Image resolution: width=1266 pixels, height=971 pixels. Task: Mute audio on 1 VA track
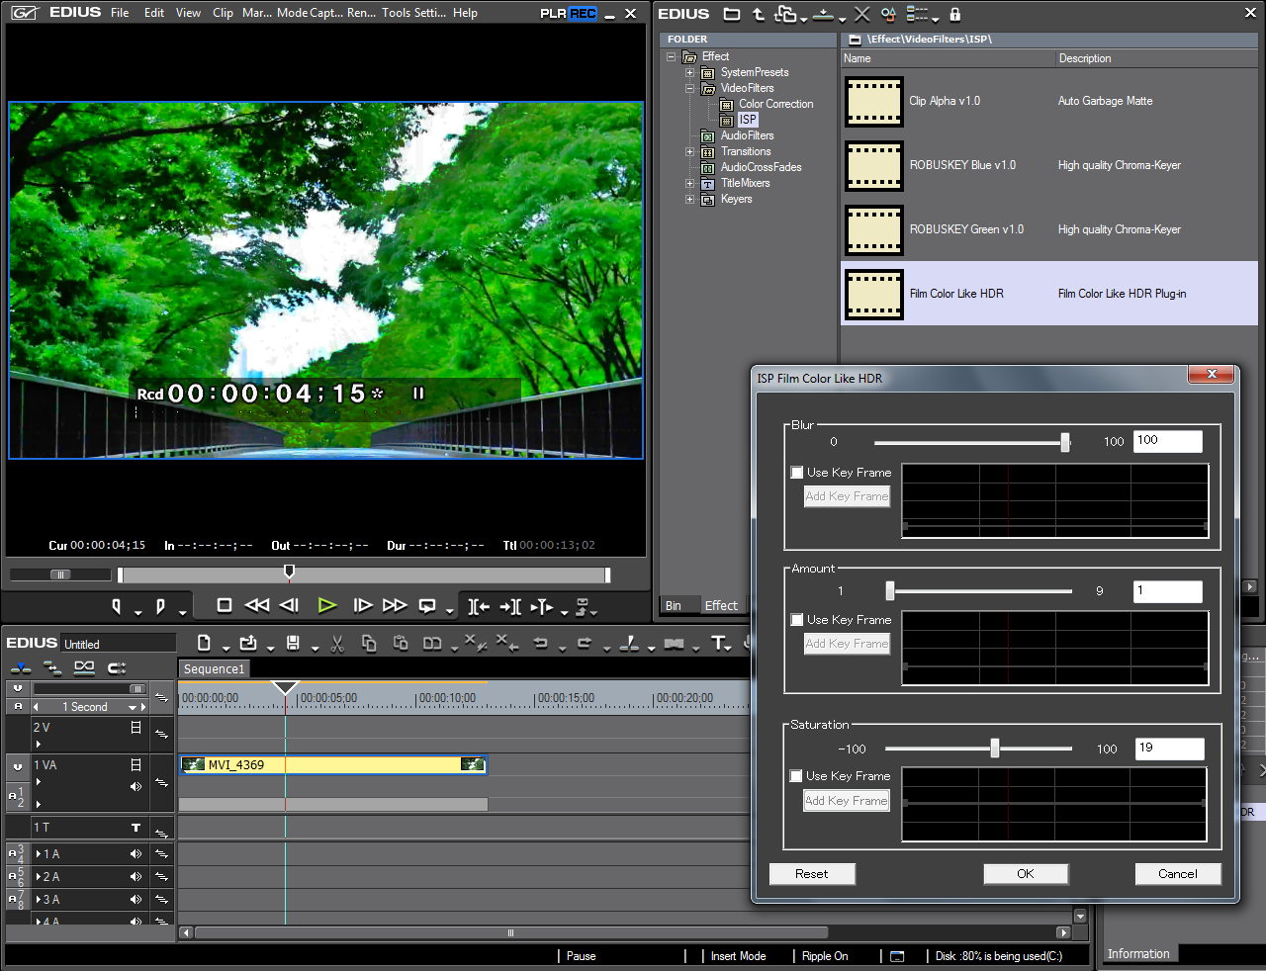click(x=136, y=787)
